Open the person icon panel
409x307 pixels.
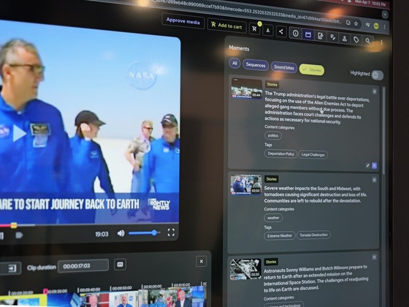point(344,39)
